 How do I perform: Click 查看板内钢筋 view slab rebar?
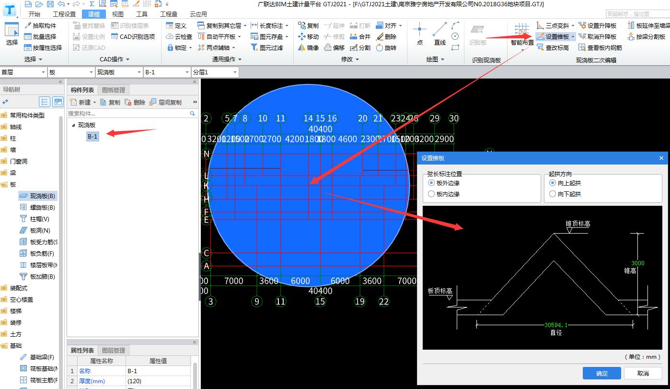(600, 47)
